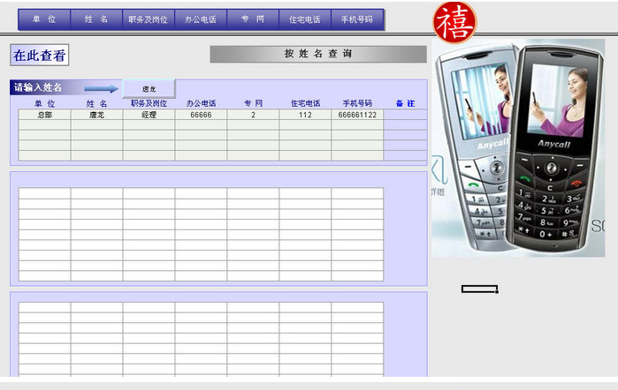
Task: Click the 在此查看 button
Action: pos(40,55)
